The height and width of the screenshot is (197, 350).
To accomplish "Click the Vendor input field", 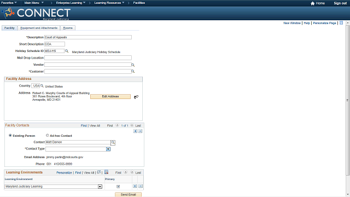I will (x=87, y=65).
